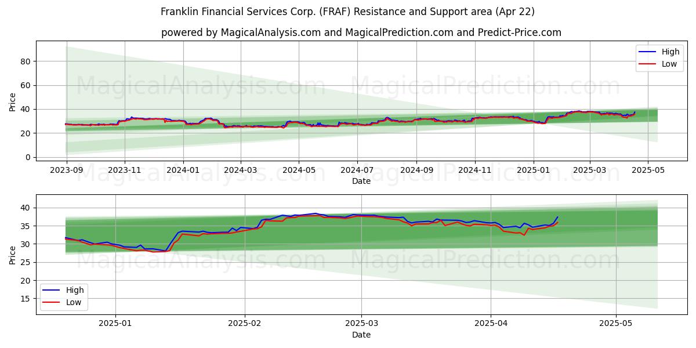Viewport: 696px width, 348px height.
Task: Click the 'Date' axis label under the lower chart
Action: tap(361, 335)
